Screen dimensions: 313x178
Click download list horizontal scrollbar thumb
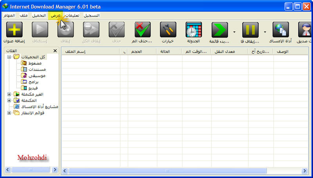point(167,171)
